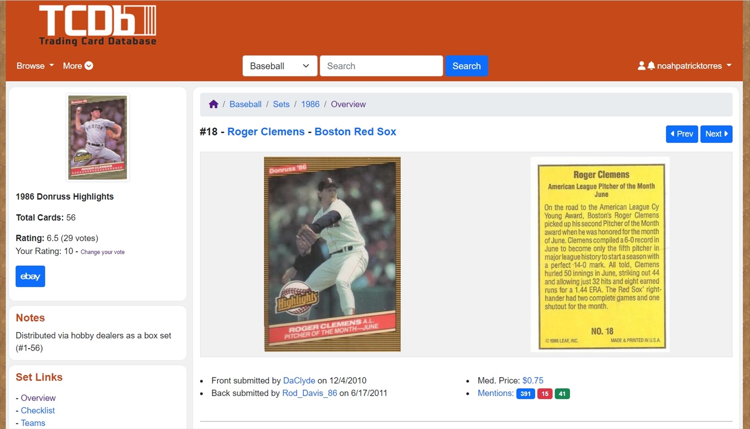Select the Rating 6.5 (29 votes) text
This screenshot has height=429, width=750.
[57, 238]
